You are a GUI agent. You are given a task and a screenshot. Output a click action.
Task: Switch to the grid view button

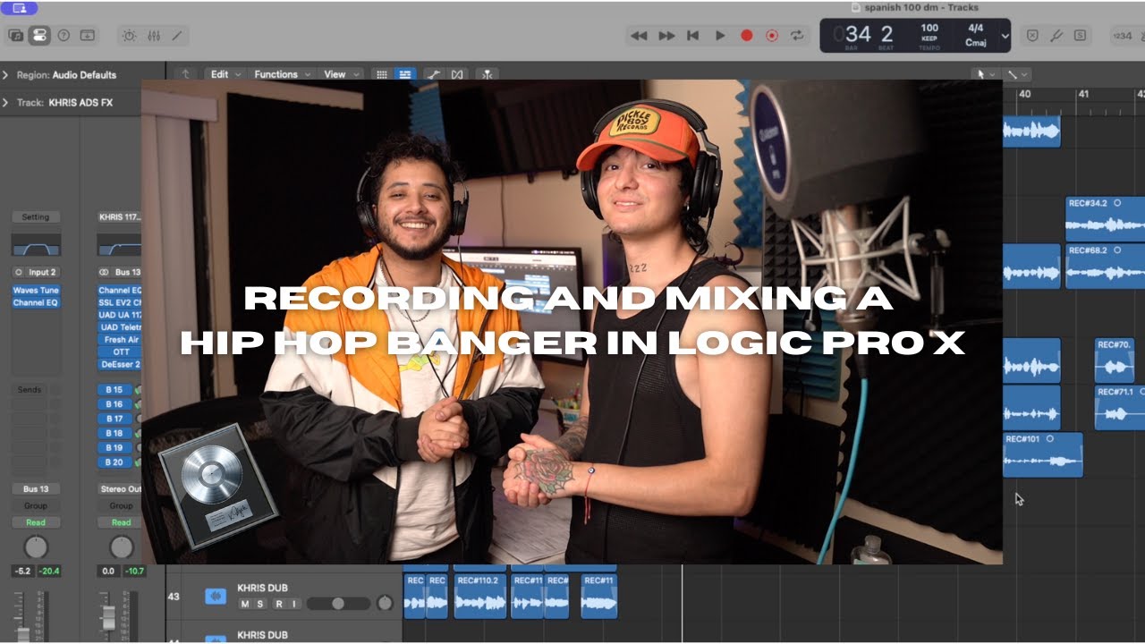click(x=382, y=74)
